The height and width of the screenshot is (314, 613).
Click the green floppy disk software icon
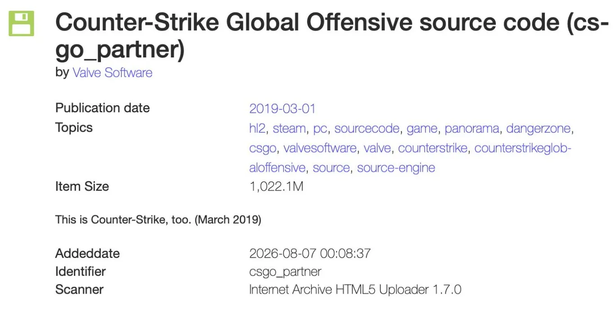coord(21,23)
